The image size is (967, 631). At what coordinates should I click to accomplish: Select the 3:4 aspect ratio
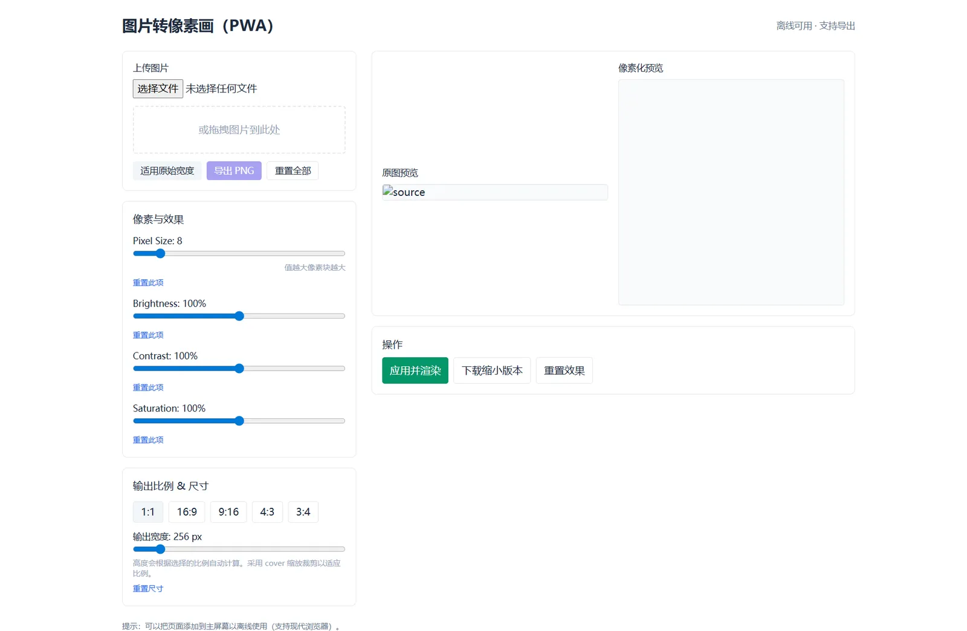coord(303,512)
